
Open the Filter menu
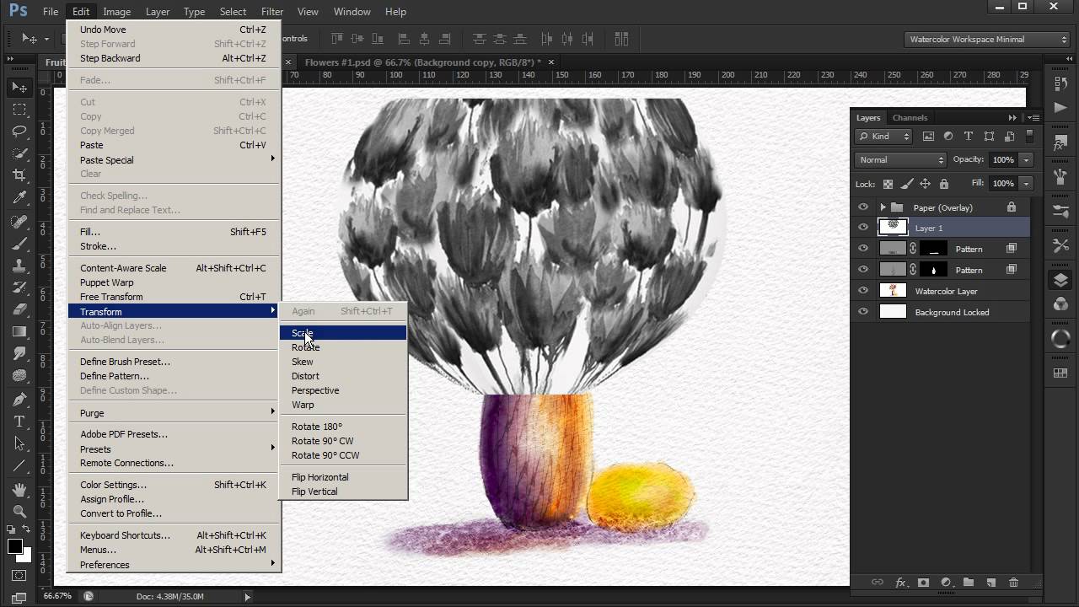(x=272, y=12)
